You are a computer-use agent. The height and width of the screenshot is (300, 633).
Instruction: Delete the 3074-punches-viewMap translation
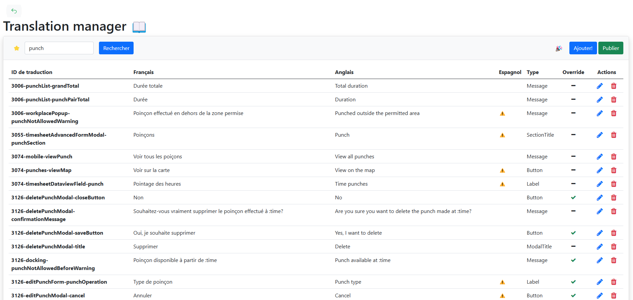[x=614, y=170]
